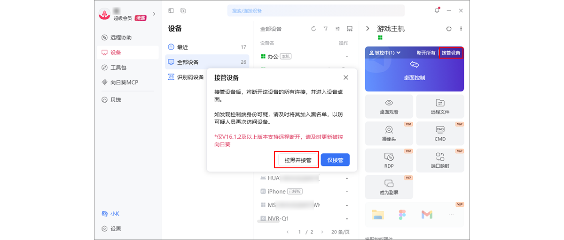This screenshot has width=564, height=240.
Task: Select the NVR-Q1 device row
Action: (306, 218)
